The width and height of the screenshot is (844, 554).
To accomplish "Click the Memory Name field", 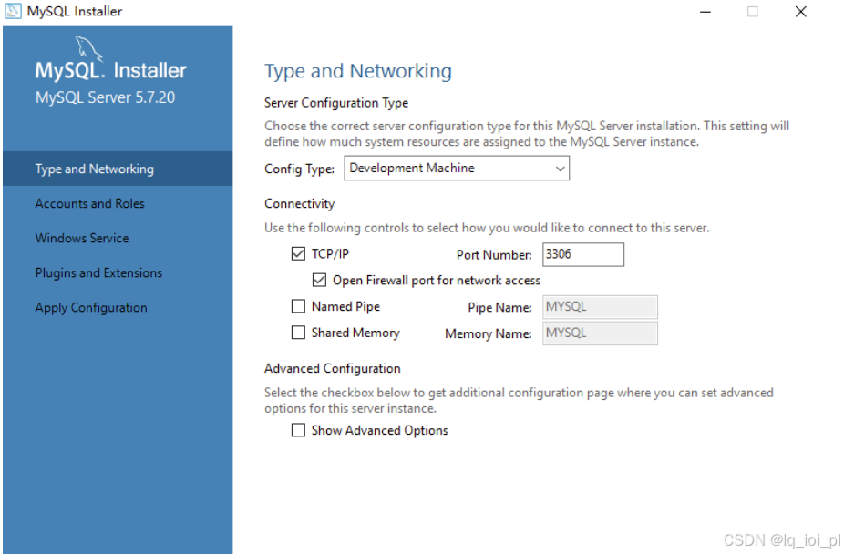I will coord(600,333).
